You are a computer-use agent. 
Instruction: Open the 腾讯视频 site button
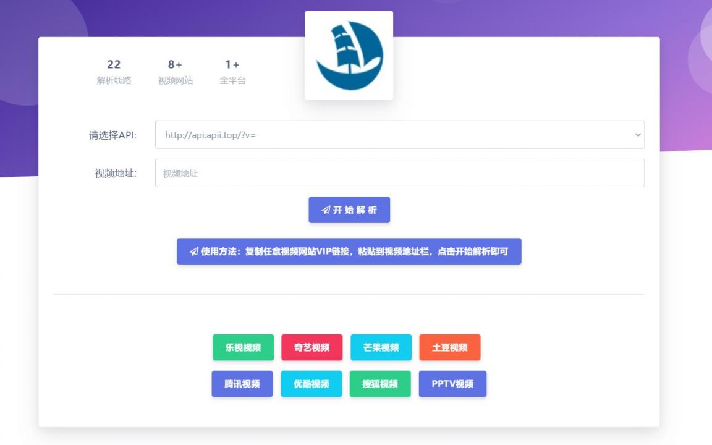coord(242,384)
